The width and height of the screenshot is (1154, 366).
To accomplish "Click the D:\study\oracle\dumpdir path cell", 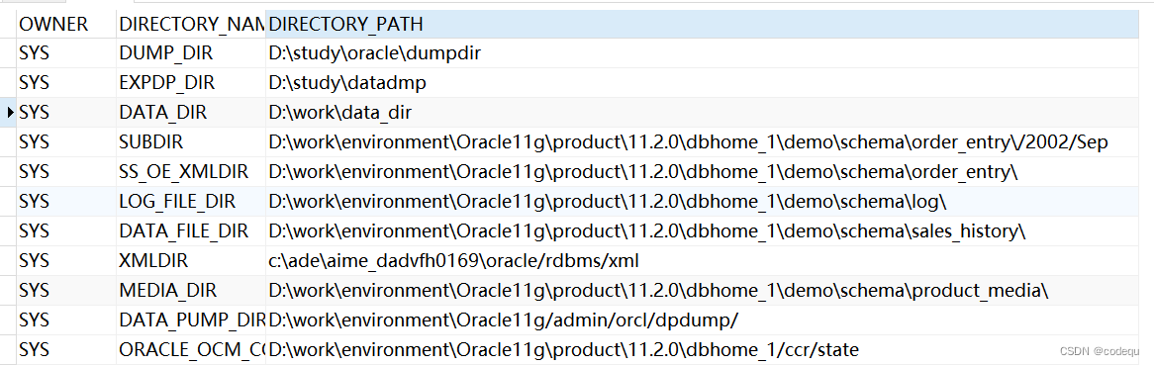I will pos(702,53).
